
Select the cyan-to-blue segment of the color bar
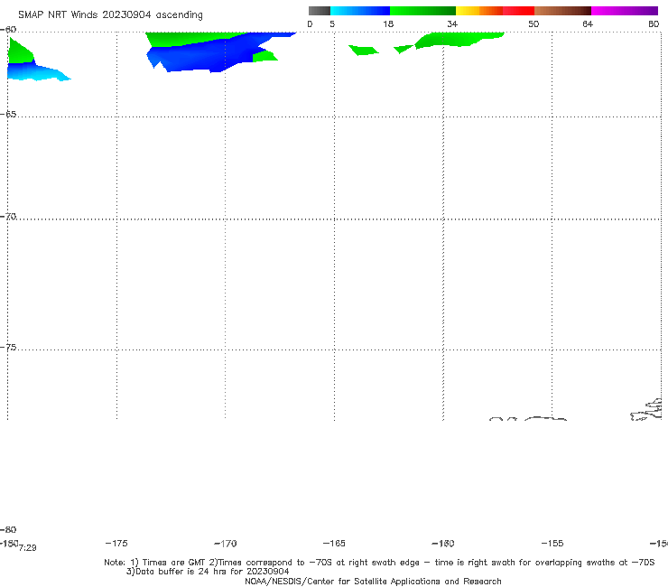[x=360, y=11]
